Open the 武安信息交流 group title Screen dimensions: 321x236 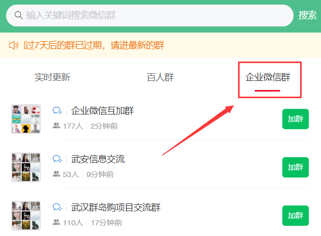coord(98,159)
